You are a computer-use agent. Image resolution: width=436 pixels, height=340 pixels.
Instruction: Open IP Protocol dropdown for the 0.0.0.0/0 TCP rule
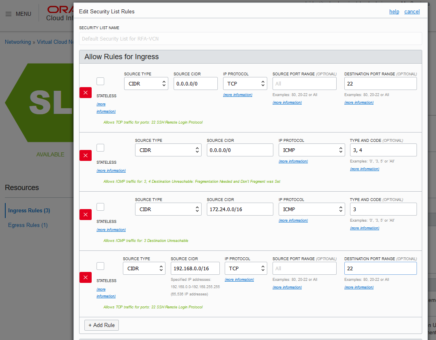pyautogui.click(x=245, y=83)
